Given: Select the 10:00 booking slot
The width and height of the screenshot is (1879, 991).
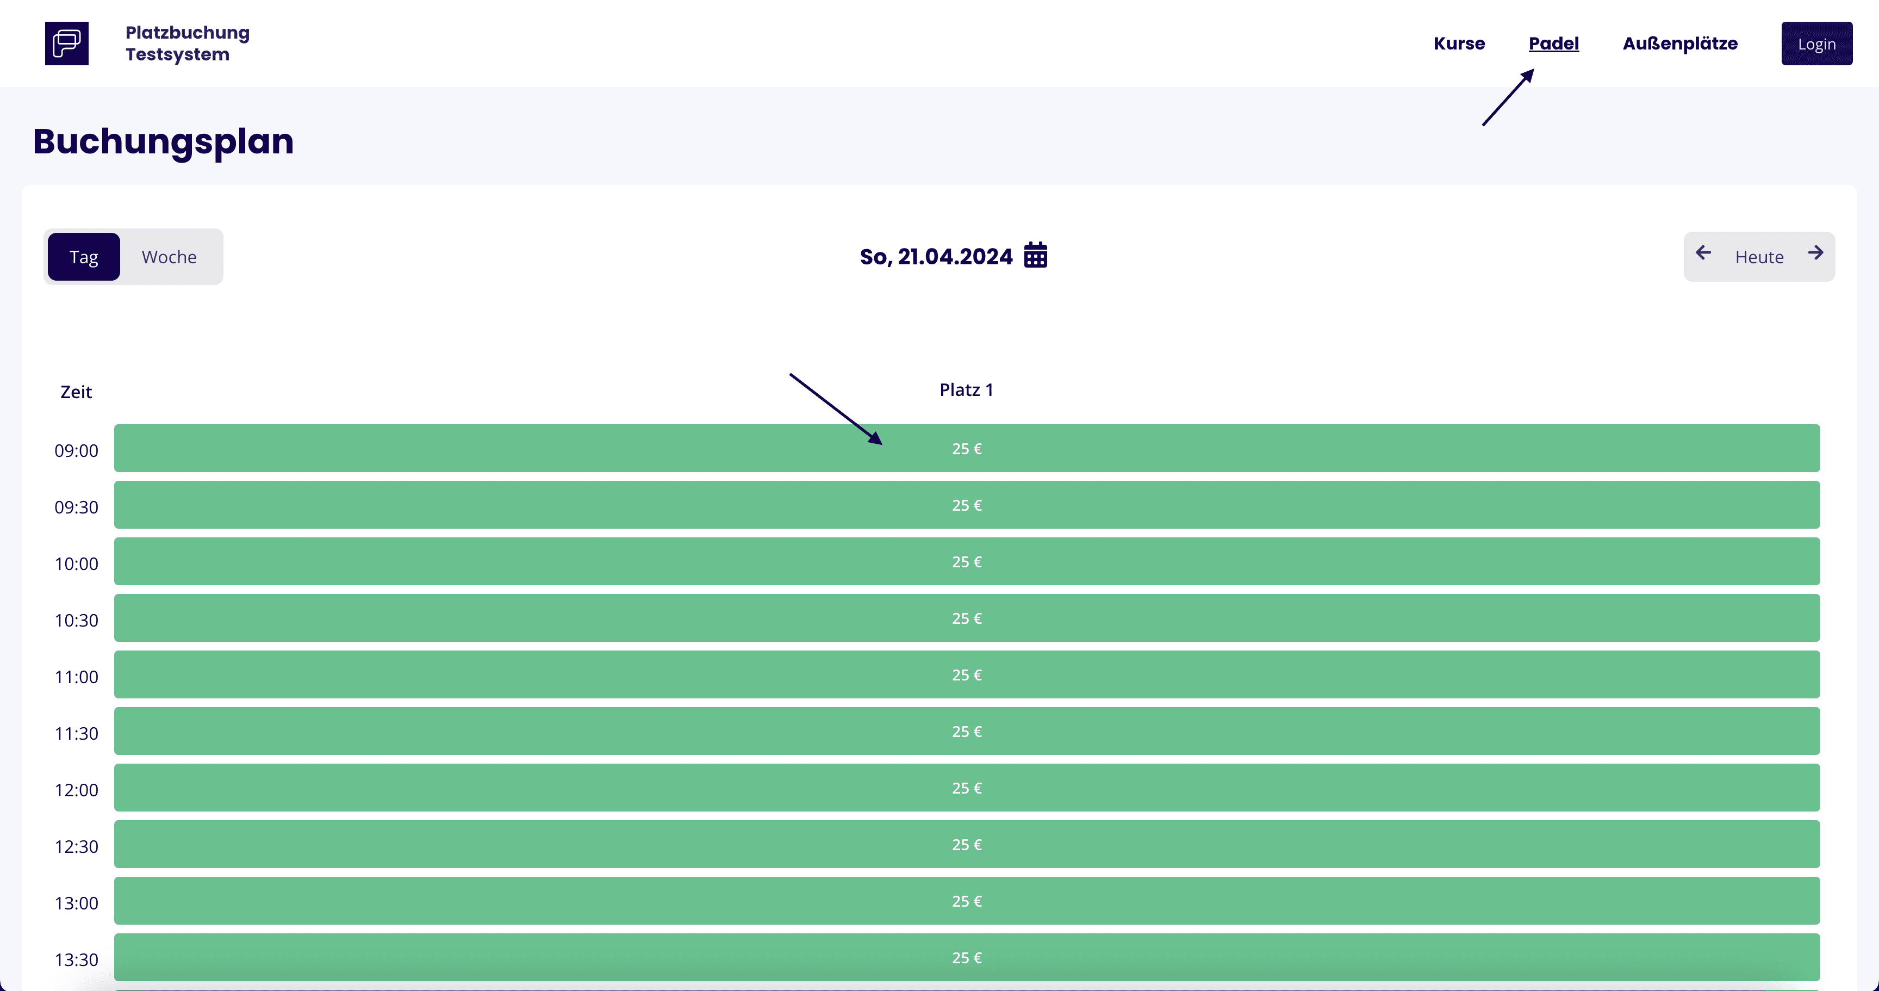Looking at the screenshot, I should click(967, 561).
